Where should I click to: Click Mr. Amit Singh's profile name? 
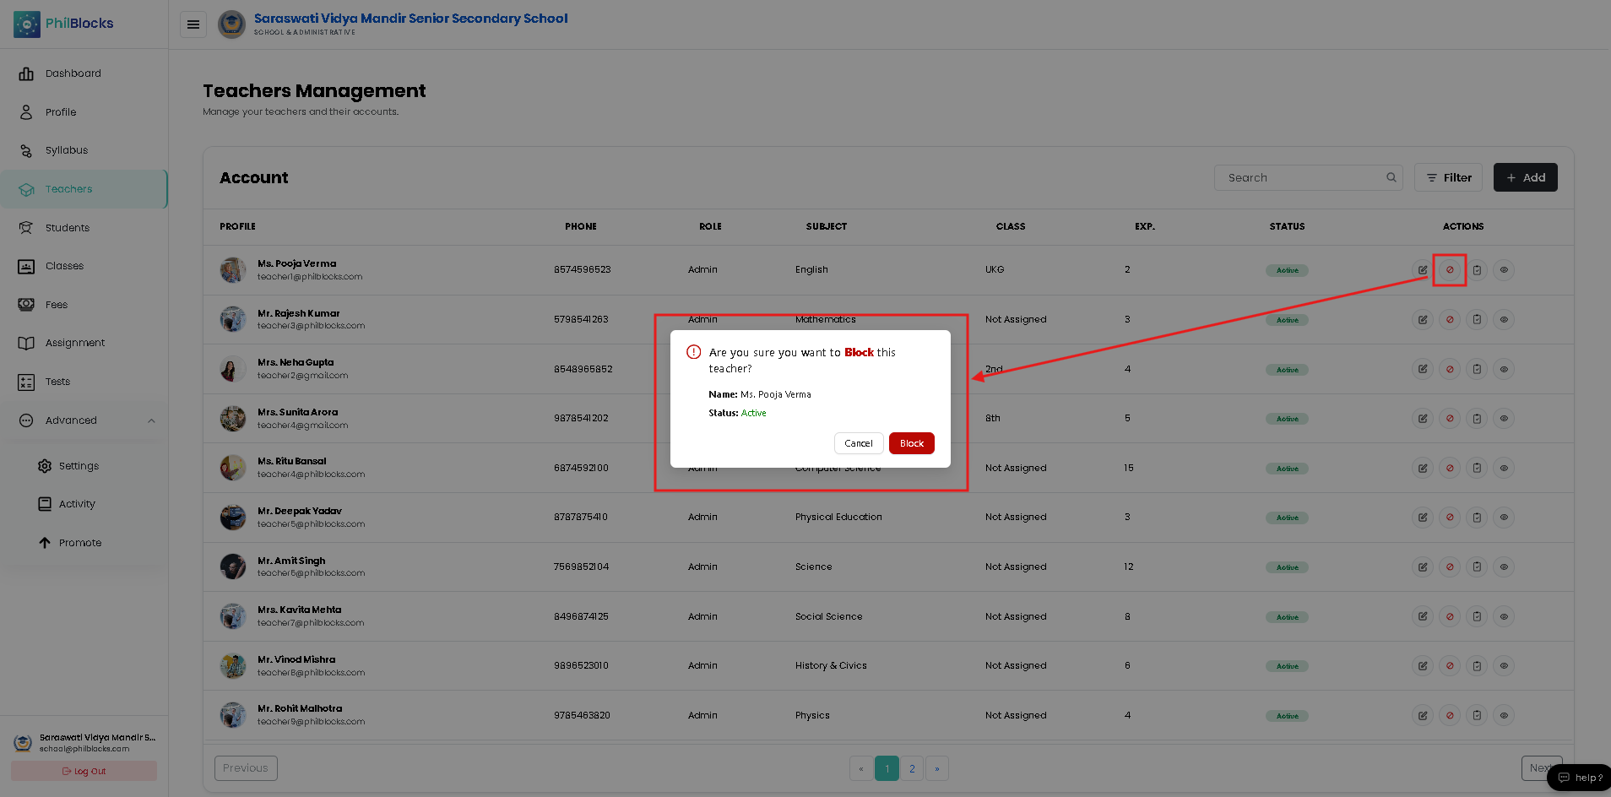tap(291, 561)
